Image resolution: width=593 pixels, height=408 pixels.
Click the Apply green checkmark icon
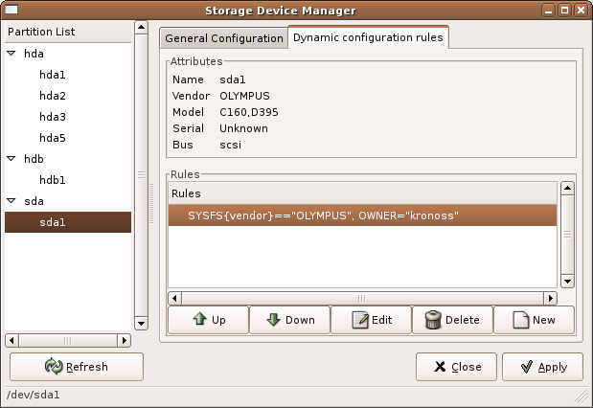527,367
